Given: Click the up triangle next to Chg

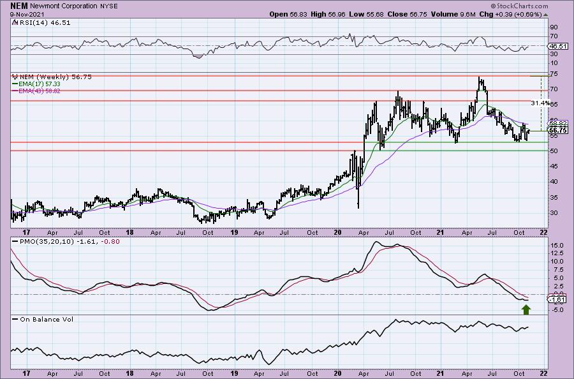Looking at the screenshot, I should 545,15.
